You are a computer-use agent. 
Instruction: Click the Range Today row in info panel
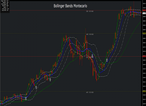5,1
